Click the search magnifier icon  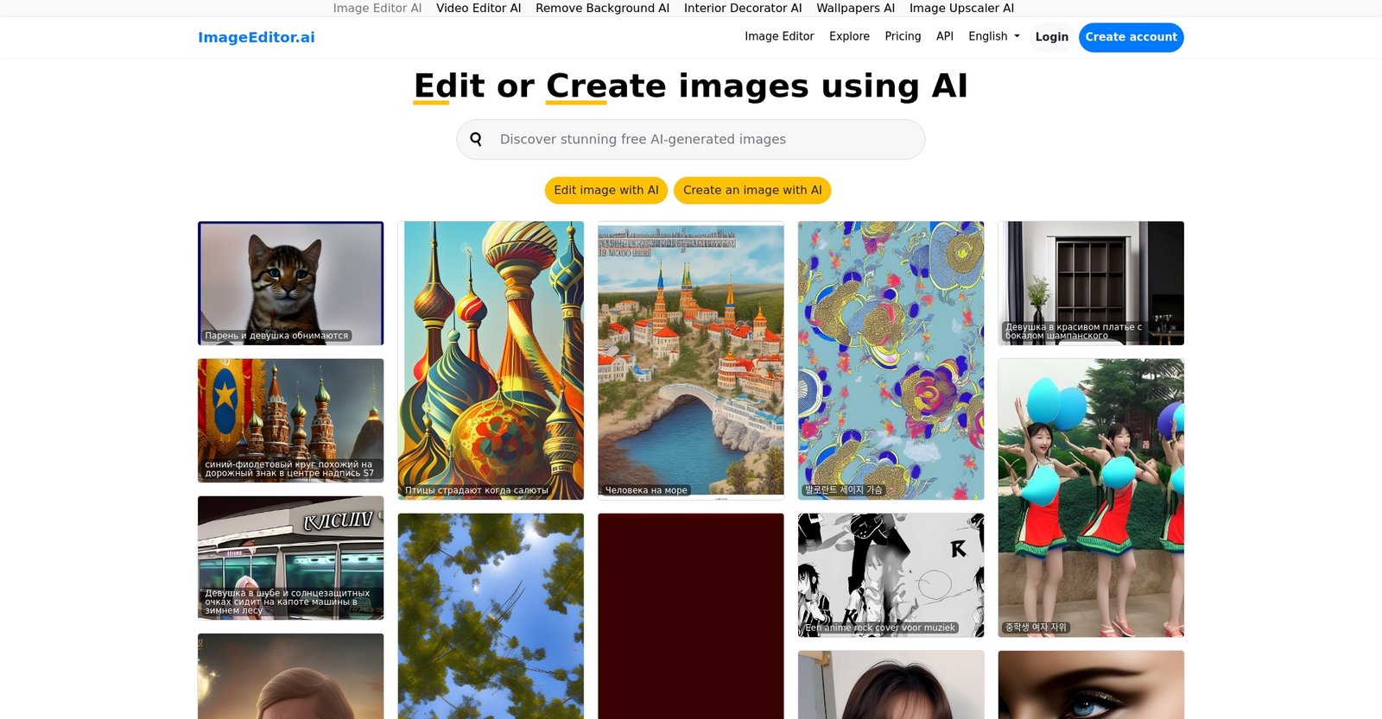pyautogui.click(x=476, y=139)
